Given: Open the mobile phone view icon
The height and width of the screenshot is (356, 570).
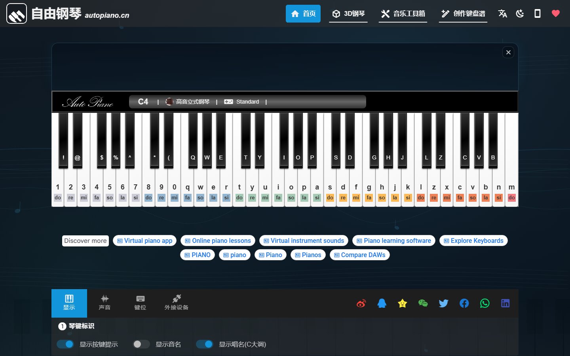Looking at the screenshot, I should 538,13.
